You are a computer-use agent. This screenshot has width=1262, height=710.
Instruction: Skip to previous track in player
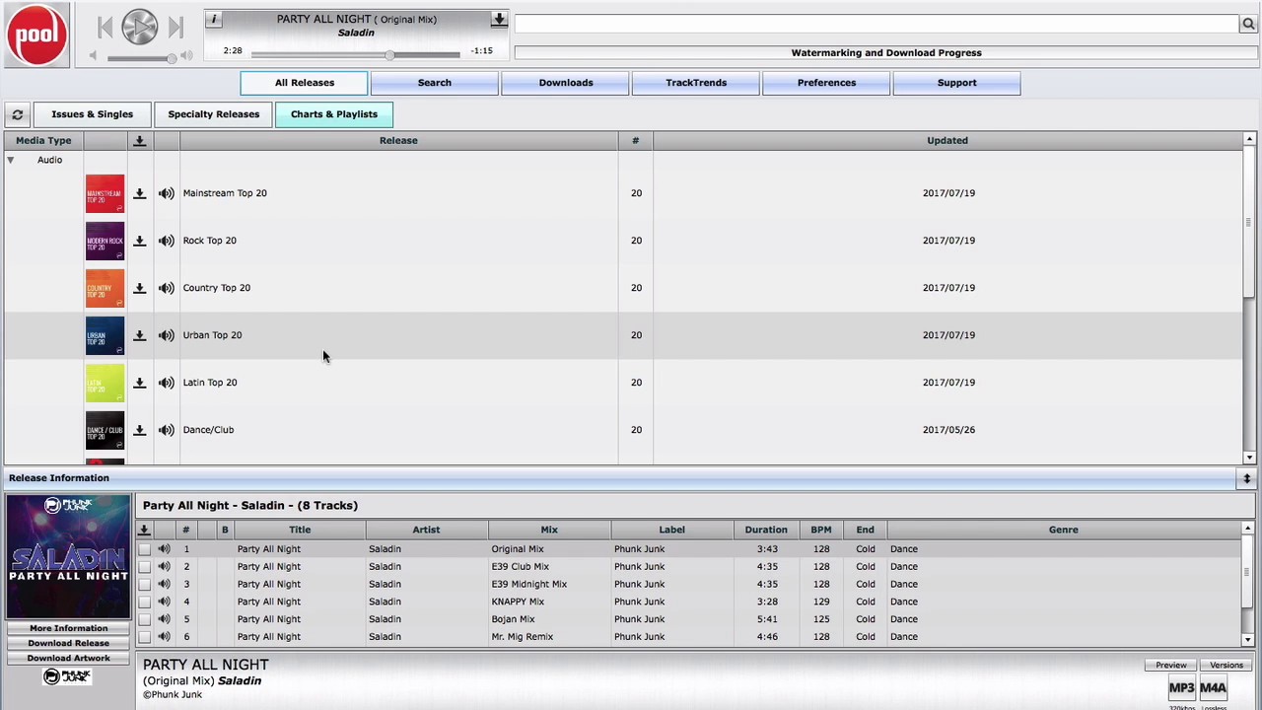105,28
